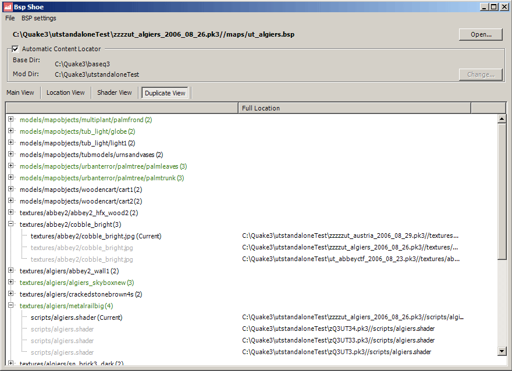Select cobble_bright.jpg (Current) entry

click(x=95, y=236)
